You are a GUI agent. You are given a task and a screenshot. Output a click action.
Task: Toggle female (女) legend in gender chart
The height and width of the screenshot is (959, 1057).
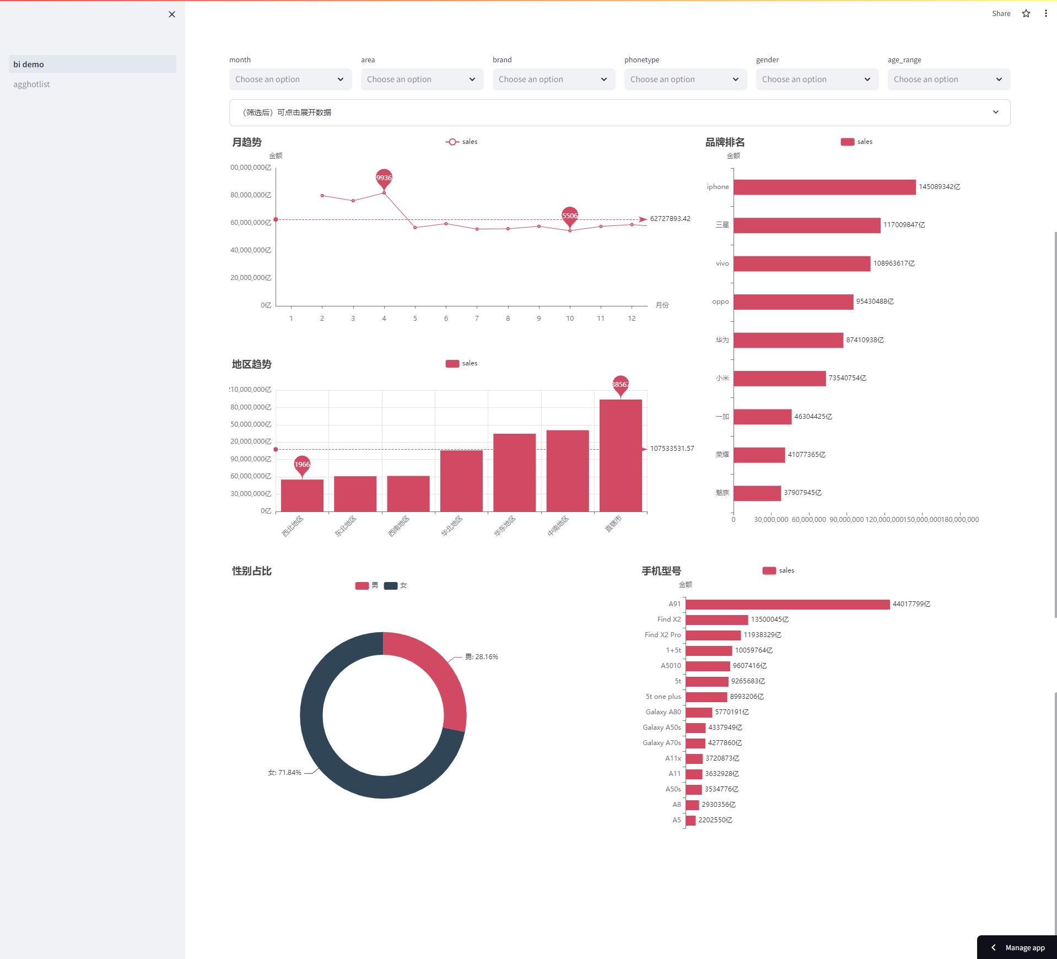(396, 585)
